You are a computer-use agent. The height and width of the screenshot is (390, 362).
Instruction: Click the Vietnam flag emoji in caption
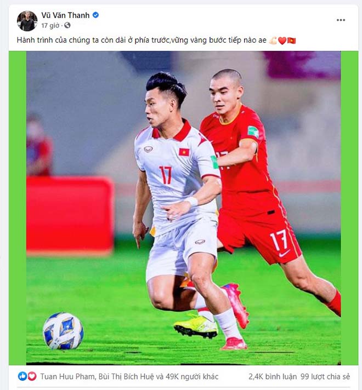tap(291, 41)
